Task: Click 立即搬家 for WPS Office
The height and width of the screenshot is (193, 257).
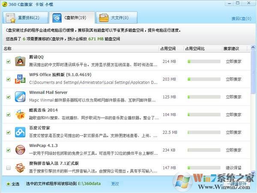Action: (x=233, y=79)
